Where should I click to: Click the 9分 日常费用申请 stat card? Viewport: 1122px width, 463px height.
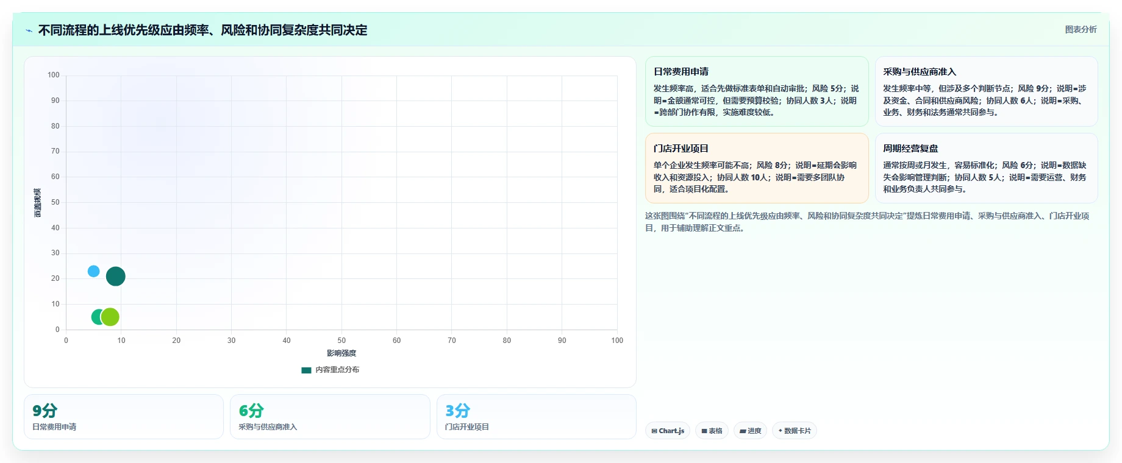pyautogui.click(x=124, y=417)
